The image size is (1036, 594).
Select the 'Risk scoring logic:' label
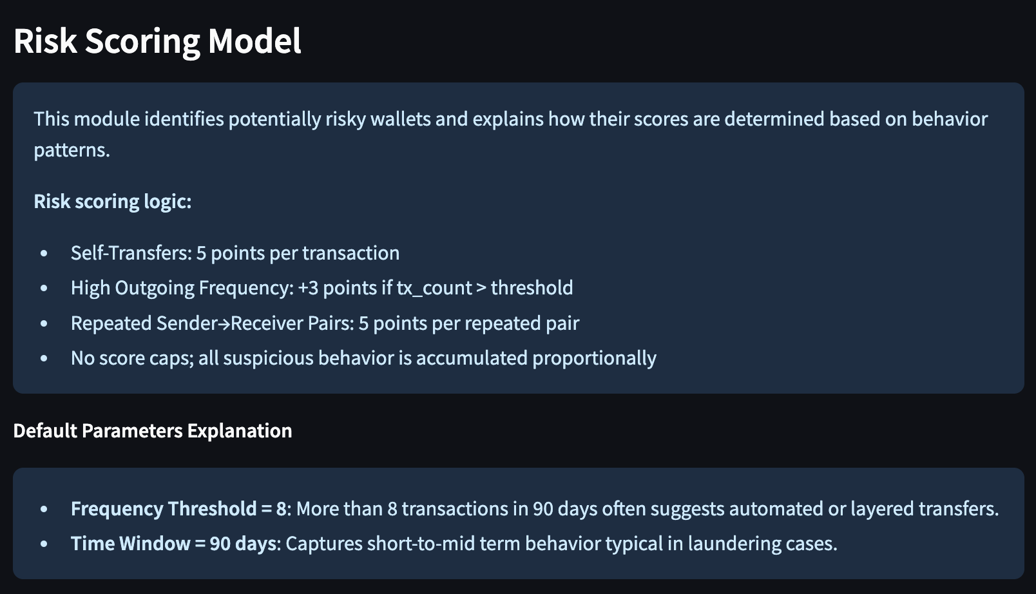point(113,202)
